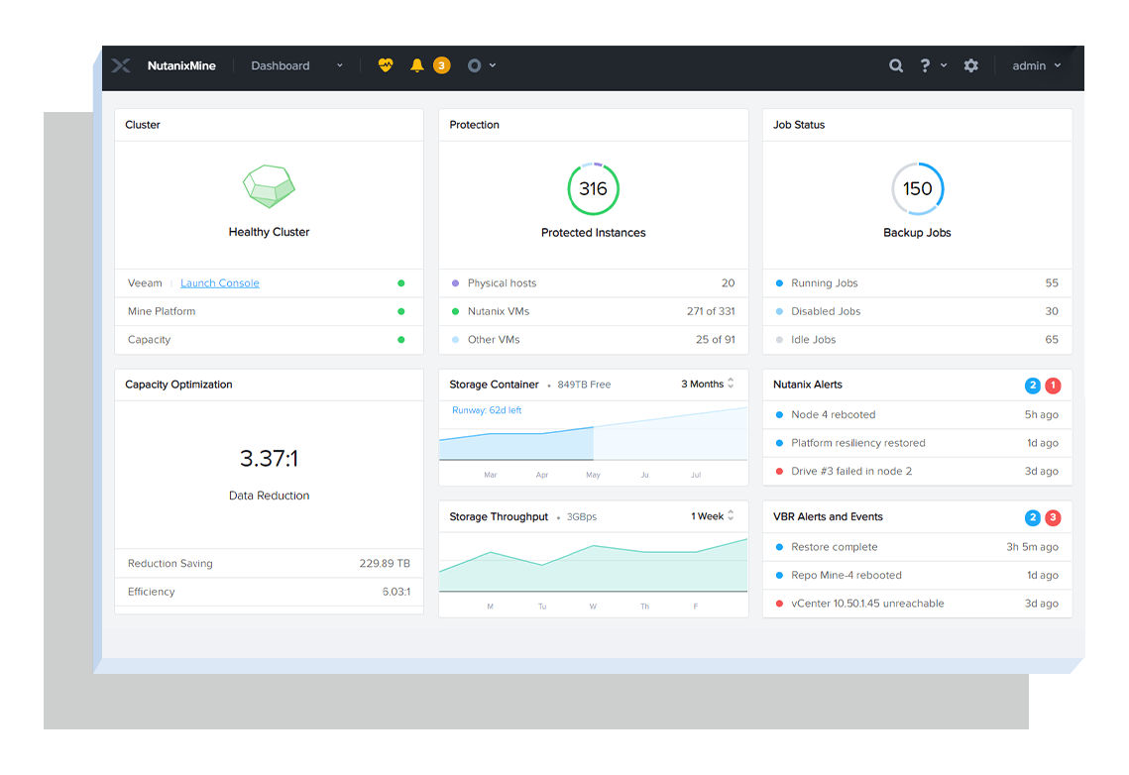
Task: Click the red Nutanix Alerts critical badge
Action: coord(1053,386)
